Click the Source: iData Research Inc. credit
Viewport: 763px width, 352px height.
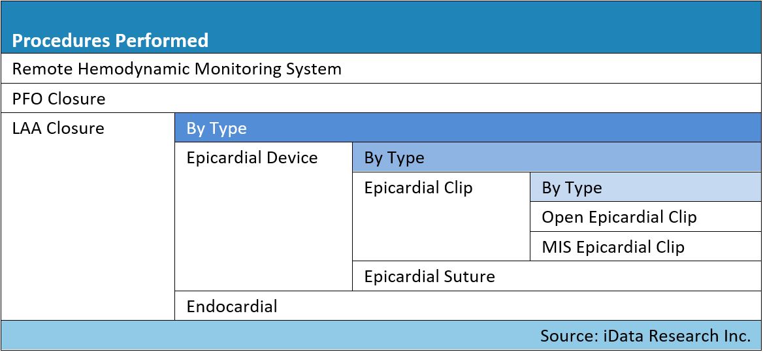pyautogui.click(x=645, y=336)
